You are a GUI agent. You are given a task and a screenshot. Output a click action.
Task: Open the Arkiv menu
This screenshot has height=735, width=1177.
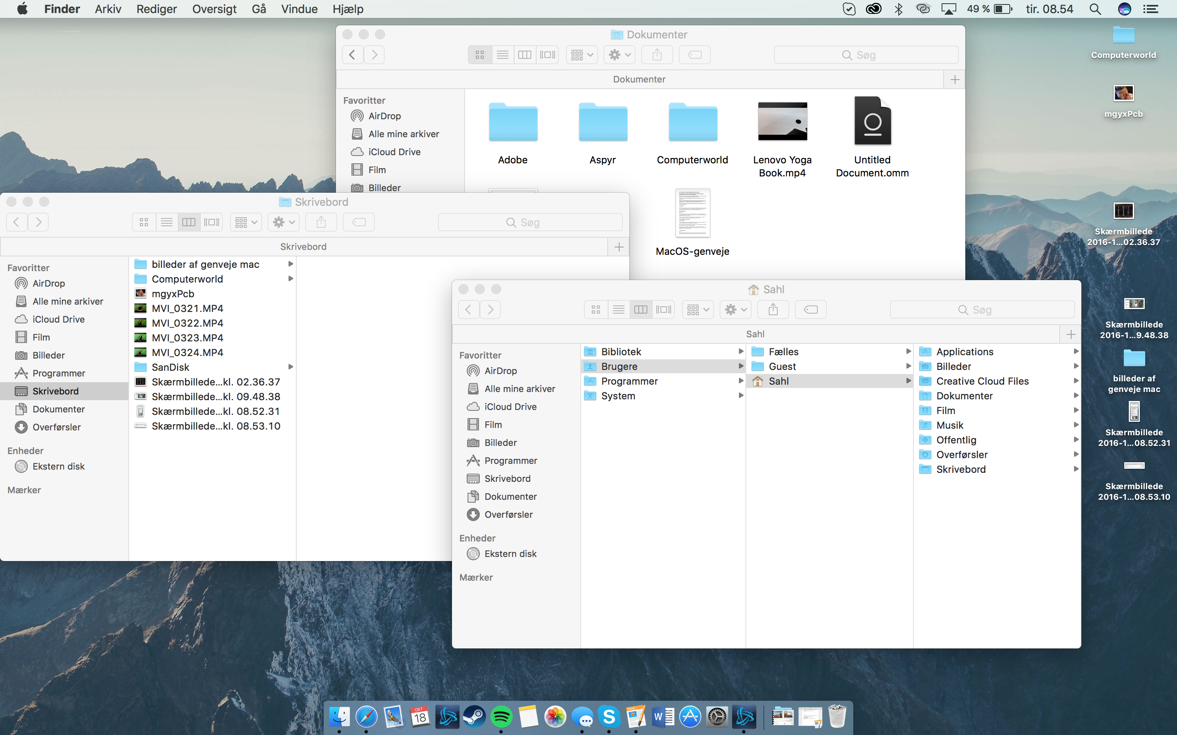pyautogui.click(x=108, y=9)
